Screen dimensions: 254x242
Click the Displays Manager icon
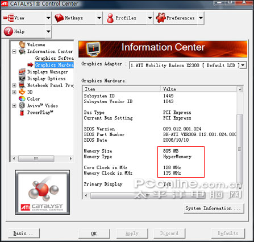22,72
